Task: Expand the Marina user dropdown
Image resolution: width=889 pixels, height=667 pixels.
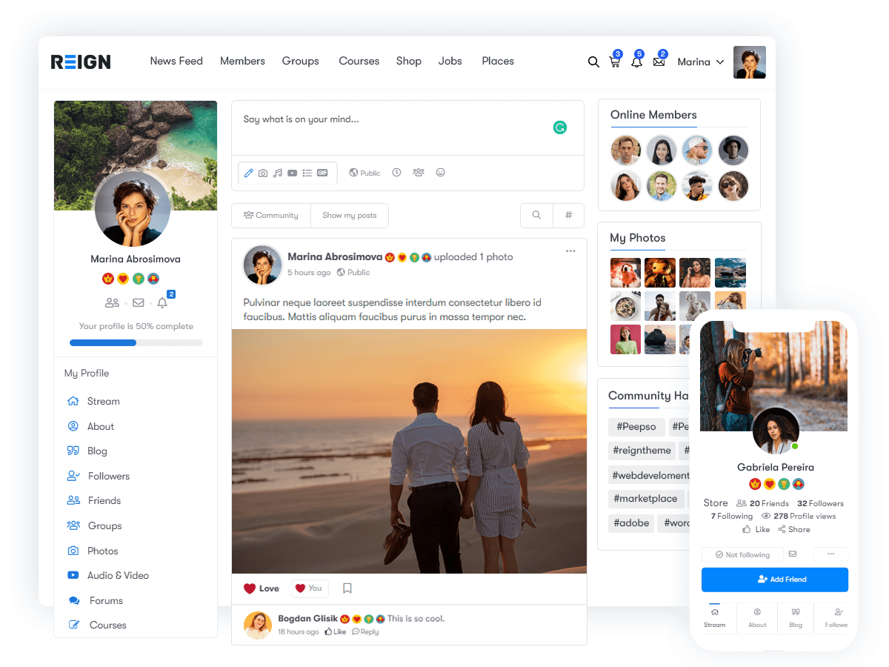Action: click(701, 62)
